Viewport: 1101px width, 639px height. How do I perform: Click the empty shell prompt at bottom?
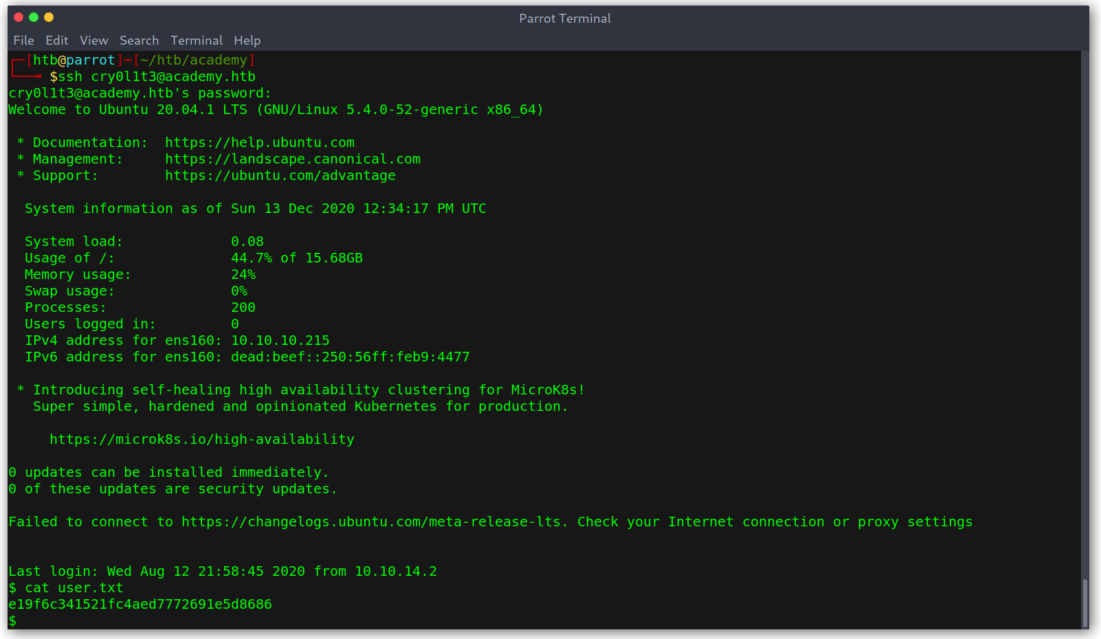pos(12,621)
